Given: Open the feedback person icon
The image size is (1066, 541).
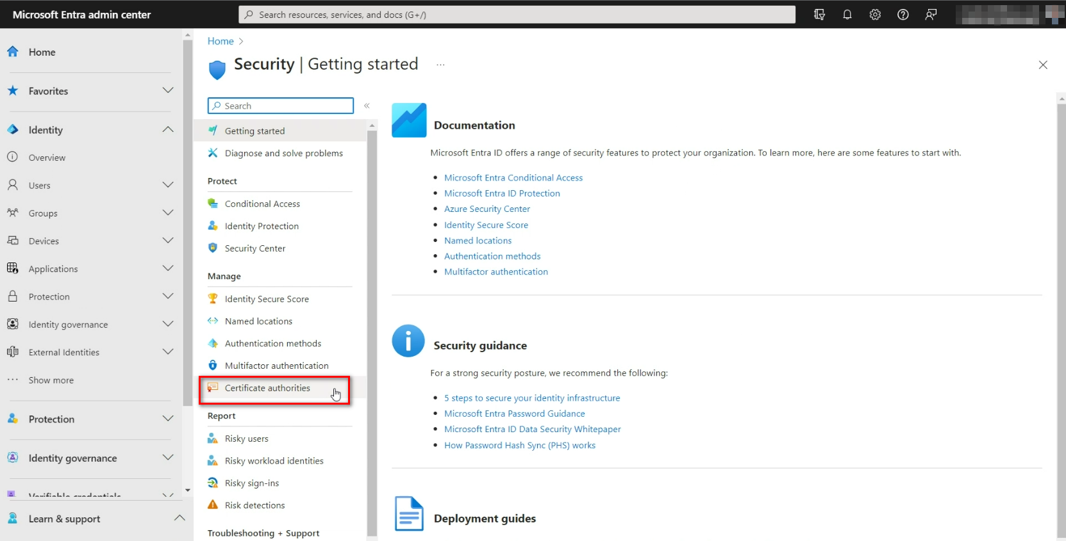Looking at the screenshot, I should [931, 15].
